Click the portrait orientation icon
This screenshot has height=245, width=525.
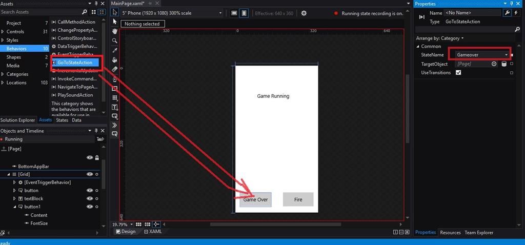point(245,13)
